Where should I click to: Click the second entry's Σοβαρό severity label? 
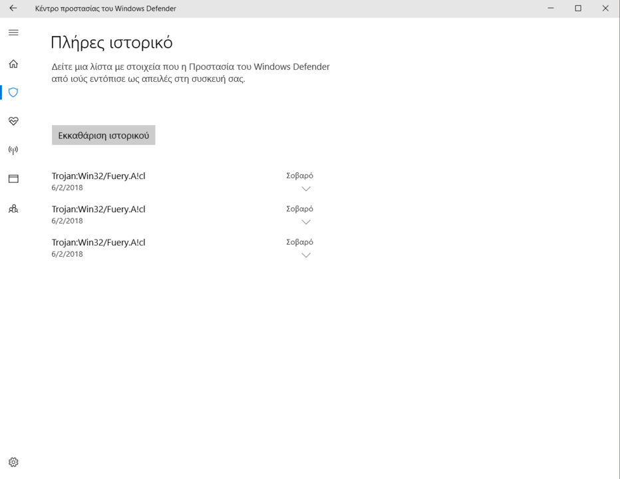coord(300,209)
